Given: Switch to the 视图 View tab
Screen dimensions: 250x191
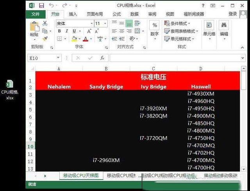Looking at the screenshot, I should pos(170,14).
